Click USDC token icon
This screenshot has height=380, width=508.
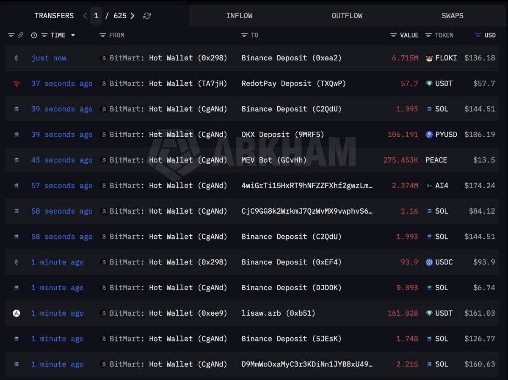click(429, 262)
